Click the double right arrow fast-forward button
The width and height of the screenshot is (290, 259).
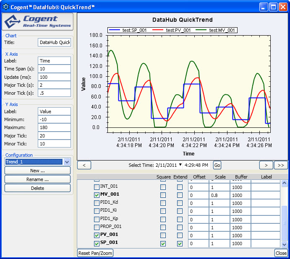click(x=281, y=165)
